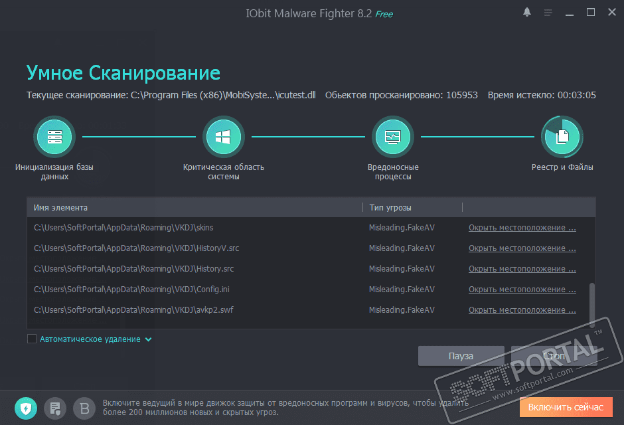Click the Пауза button
Image resolution: width=624 pixels, height=425 pixels.
pos(461,356)
